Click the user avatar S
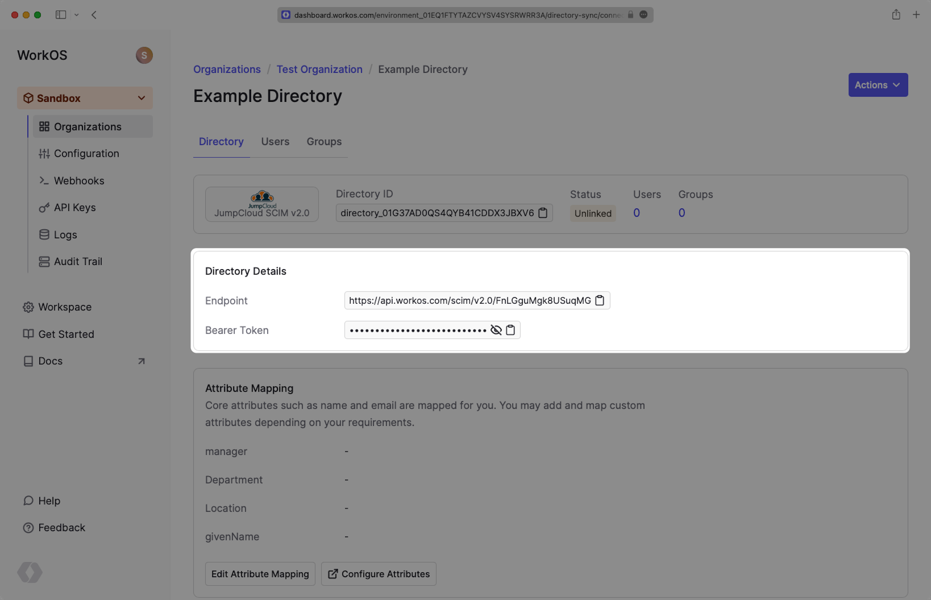Image resolution: width=931 pixels, height=600 pixels. tap(144, 55)
